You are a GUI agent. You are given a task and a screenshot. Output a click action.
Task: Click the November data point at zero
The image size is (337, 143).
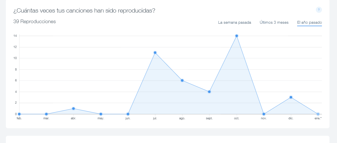coord(264,114)
